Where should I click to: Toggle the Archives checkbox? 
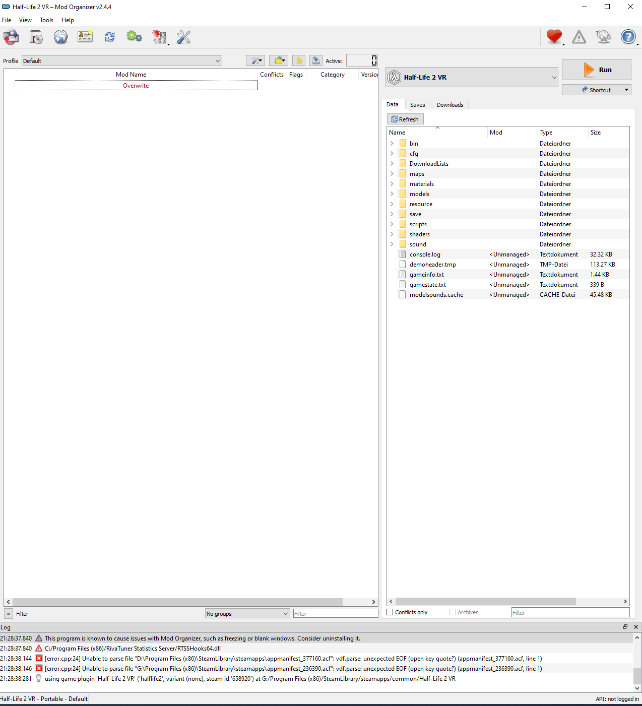coord(453,612)
